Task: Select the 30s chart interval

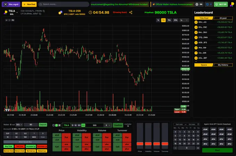Action: coord(175,20)
